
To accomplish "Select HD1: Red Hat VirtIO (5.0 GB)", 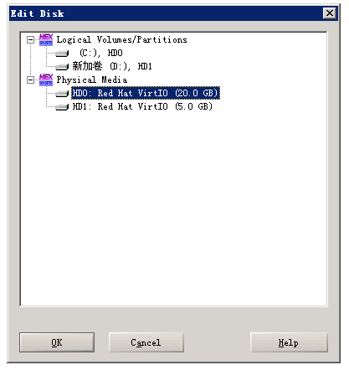I will pos(142,106).
